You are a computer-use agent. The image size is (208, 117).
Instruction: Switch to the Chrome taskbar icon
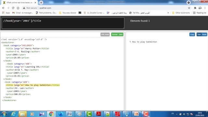[x=51, y=114]
